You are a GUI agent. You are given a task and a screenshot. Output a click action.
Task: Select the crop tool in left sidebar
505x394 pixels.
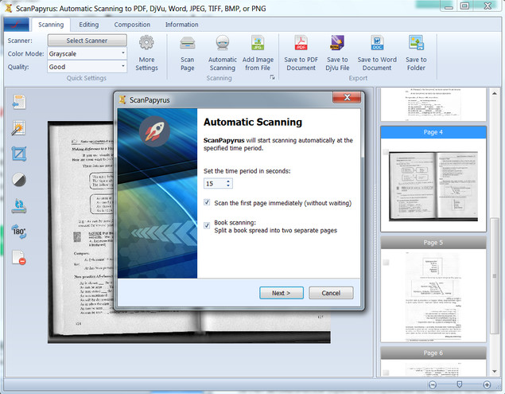19,154
